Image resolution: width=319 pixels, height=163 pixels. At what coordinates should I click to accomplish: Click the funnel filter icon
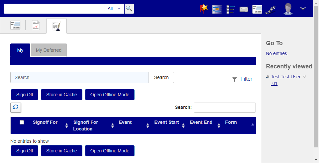(x=235, y=79)
